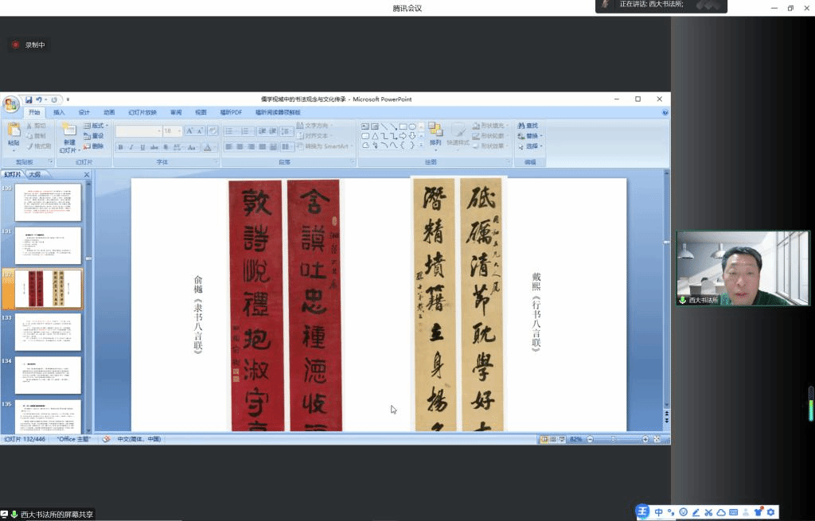Image resolution: width=815 pixels, height=521 pixels.
Task: Reset the slide with 重设
Action: tap(94, 136)
